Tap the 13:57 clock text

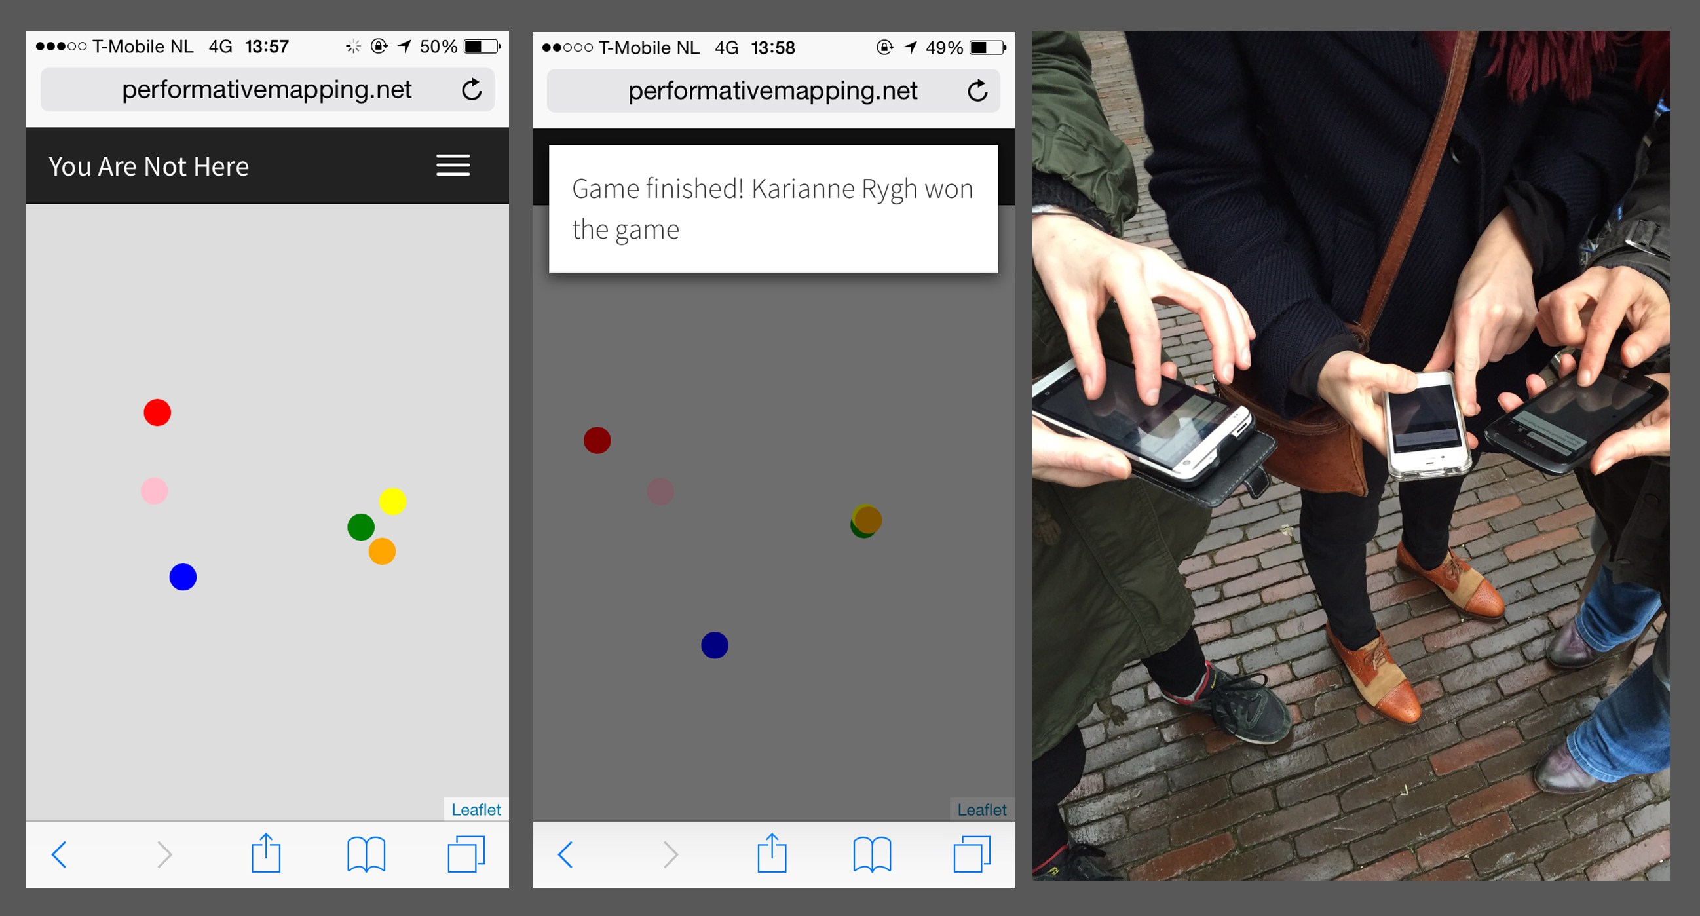click(267, 47)
